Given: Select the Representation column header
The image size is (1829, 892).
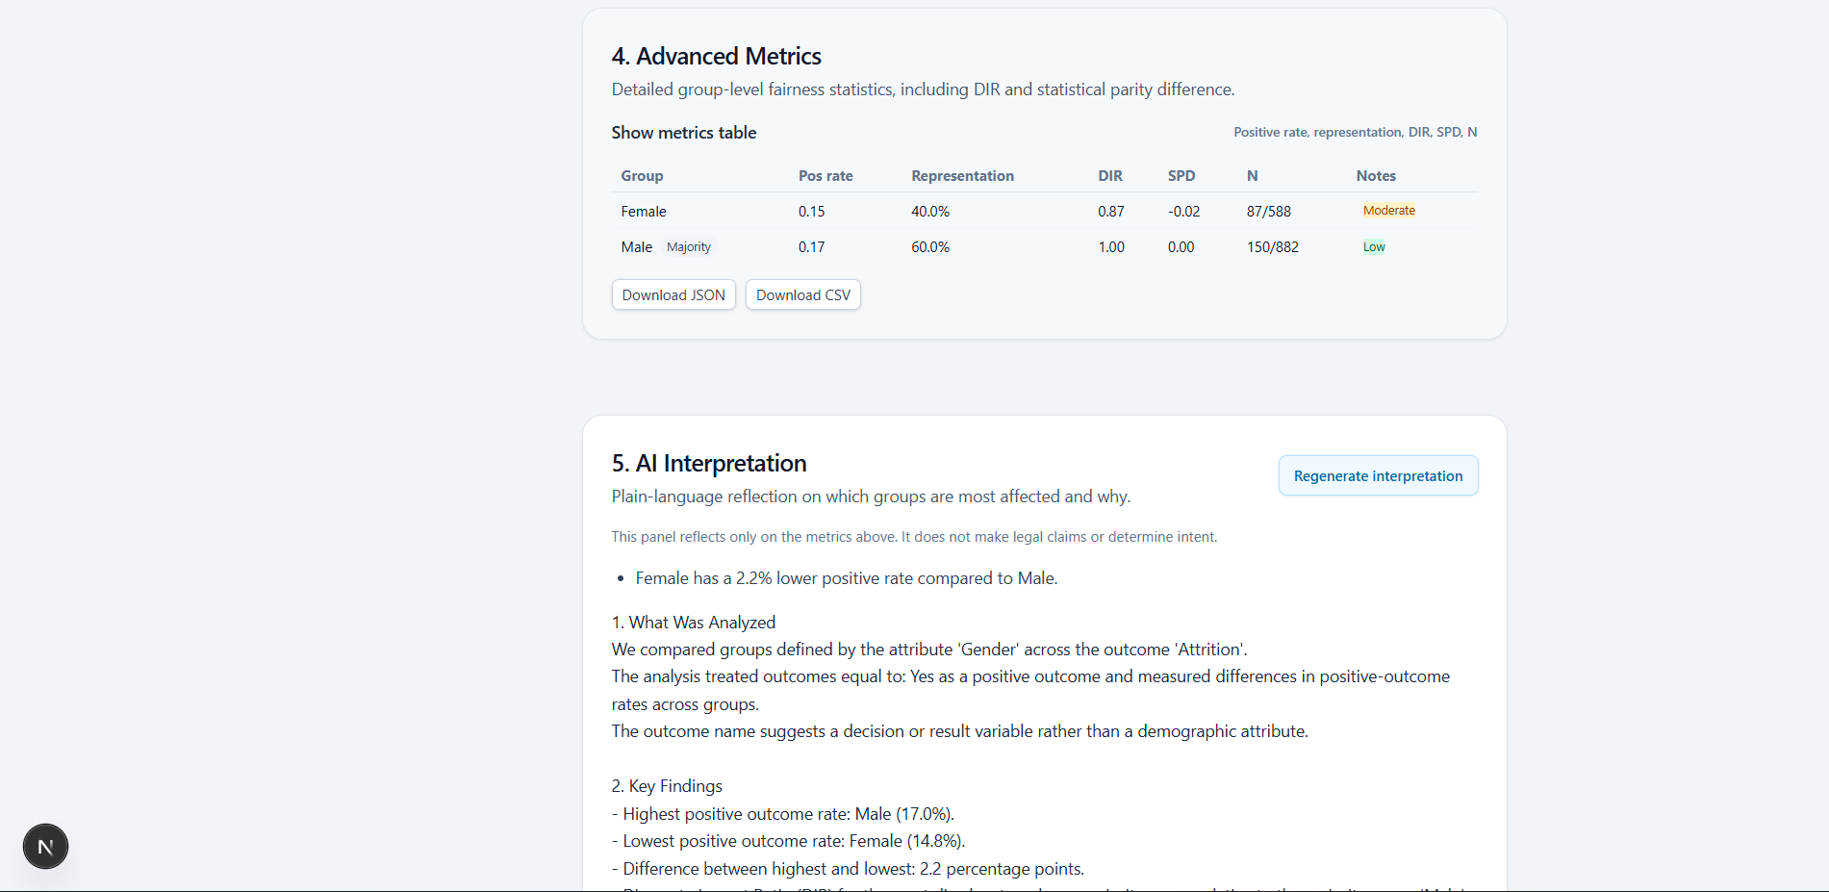Looking at the screenshot, I should point(962,176).
